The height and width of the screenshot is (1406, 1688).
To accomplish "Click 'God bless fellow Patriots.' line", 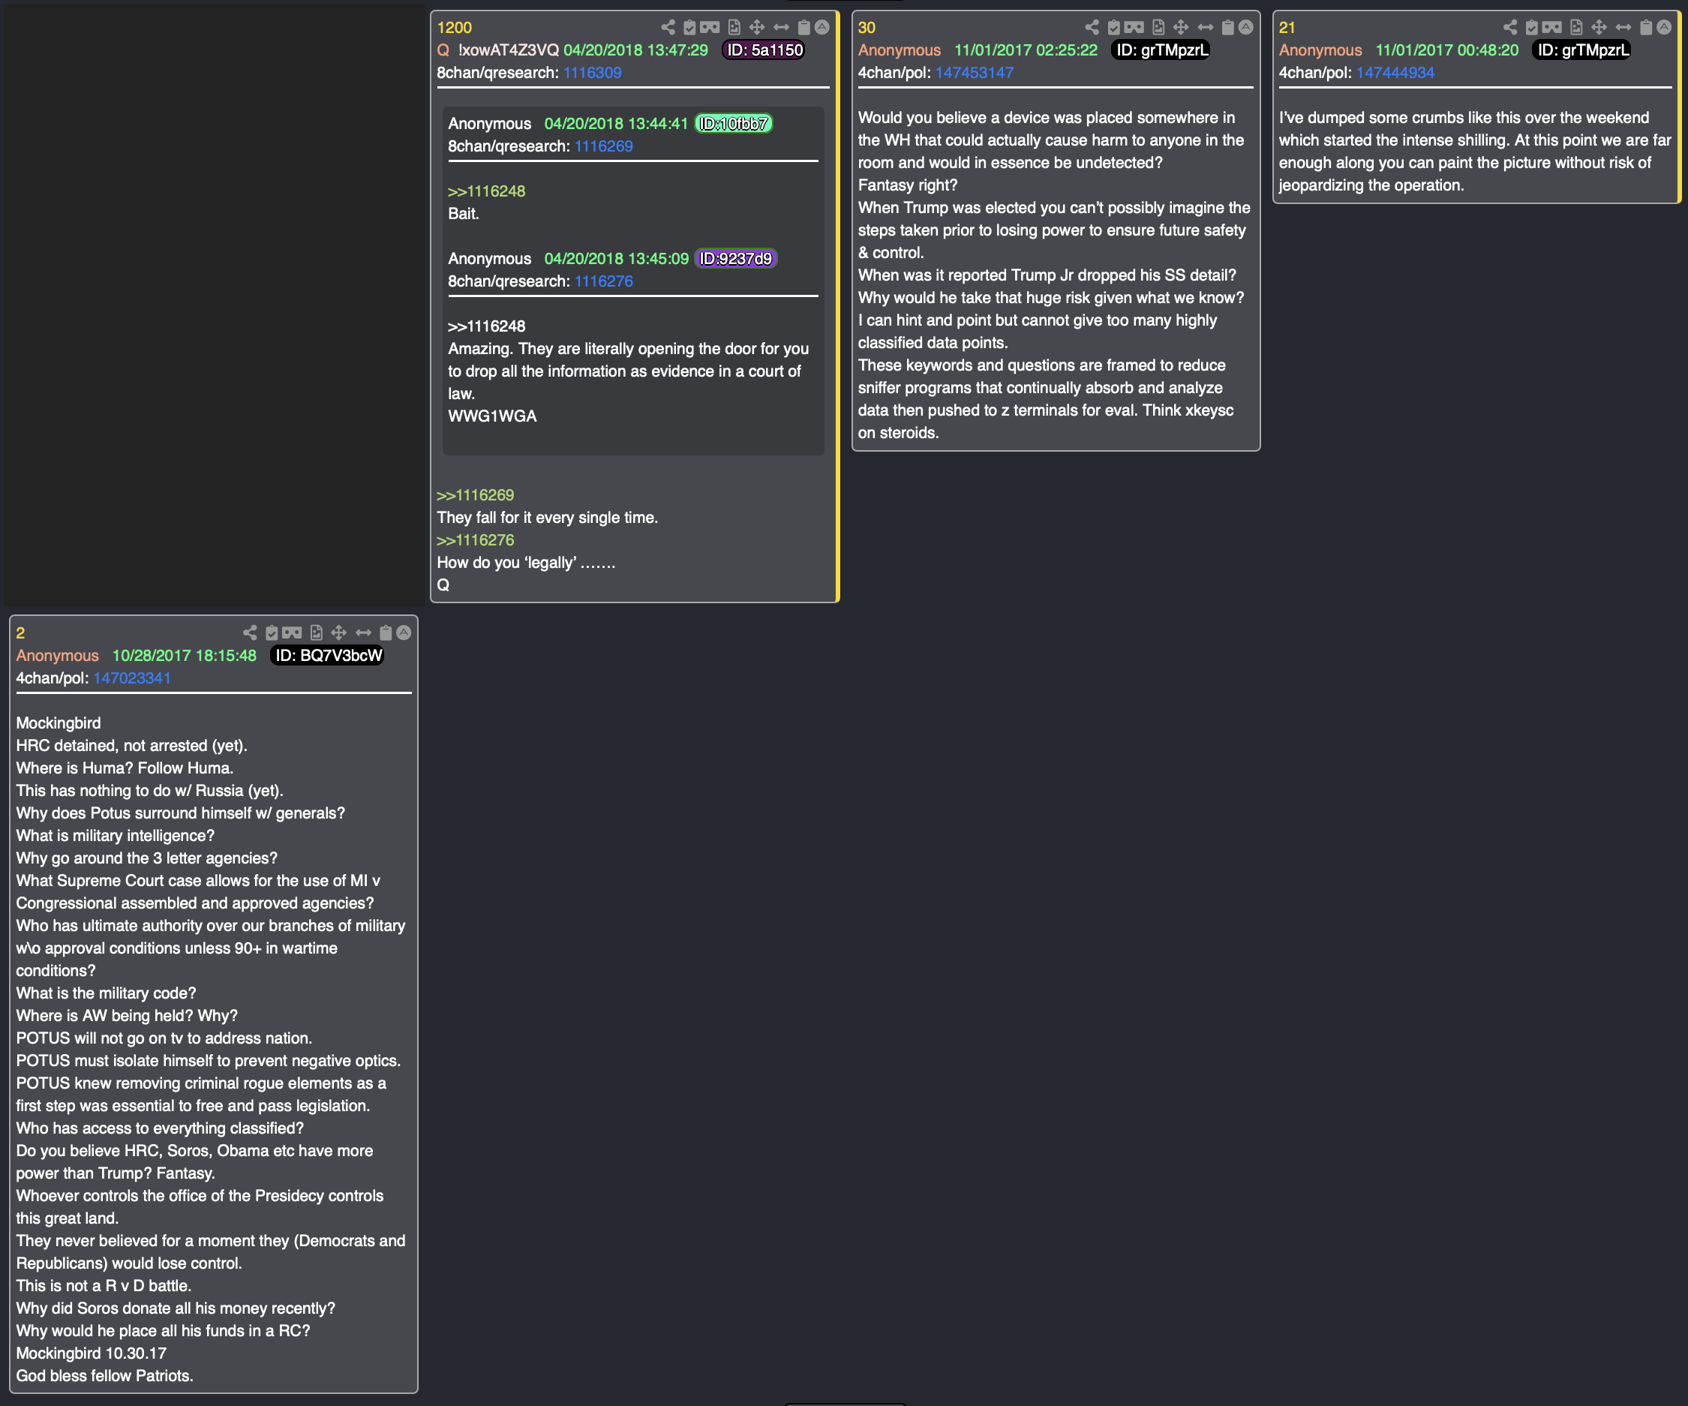I will [x=104, y=1375].
